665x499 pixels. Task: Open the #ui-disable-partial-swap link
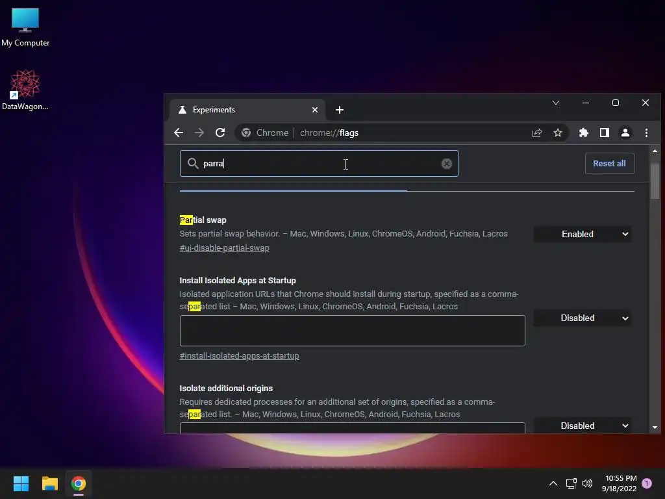[224, 248]
